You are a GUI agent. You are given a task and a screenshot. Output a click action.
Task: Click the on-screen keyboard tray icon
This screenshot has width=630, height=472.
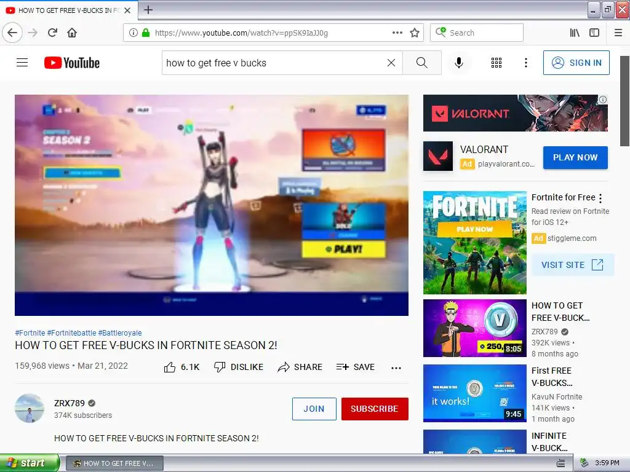(x=561, y=463)
